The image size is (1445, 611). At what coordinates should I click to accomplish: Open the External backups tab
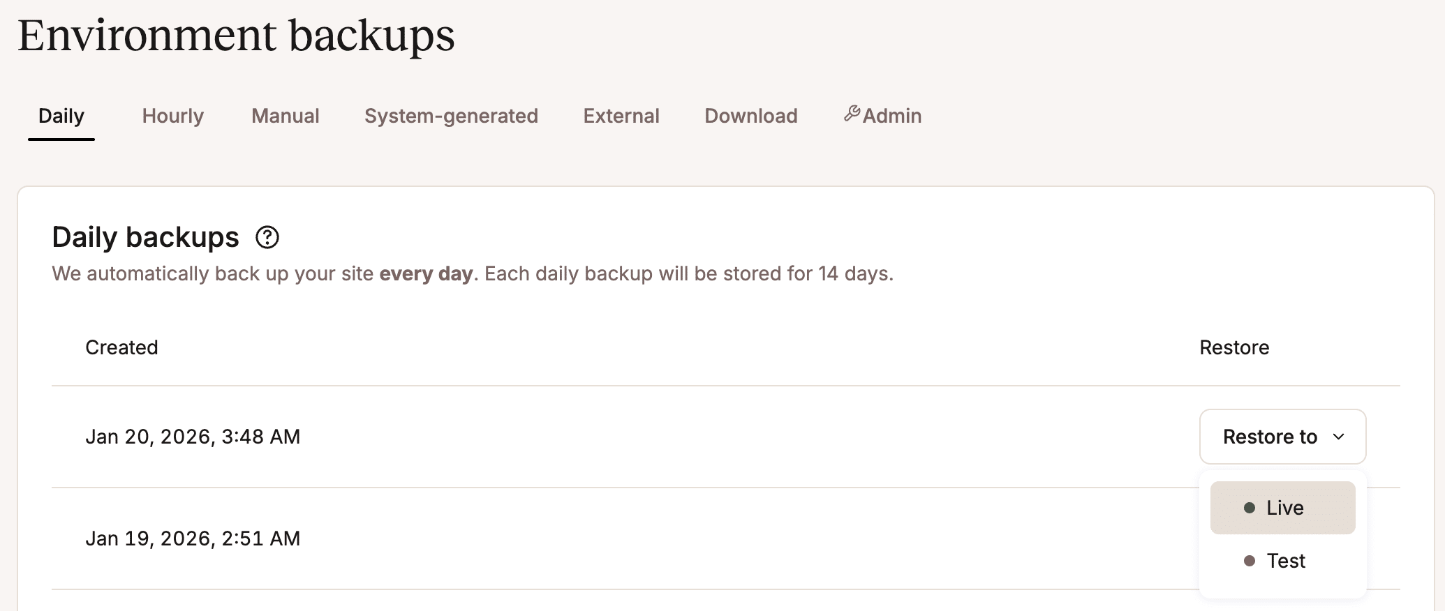[x=621, y=116]
